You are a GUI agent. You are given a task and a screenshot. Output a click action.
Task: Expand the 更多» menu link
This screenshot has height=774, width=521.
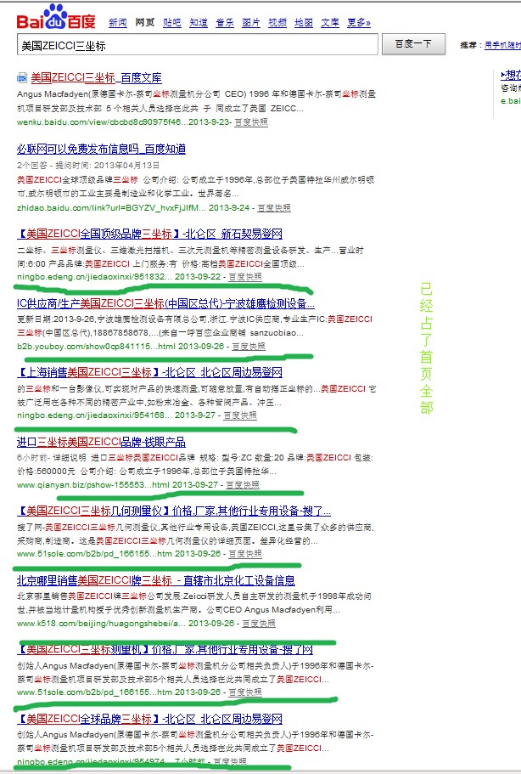359,23
